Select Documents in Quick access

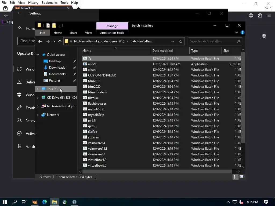pyautogui.click(x=57, y=74)
